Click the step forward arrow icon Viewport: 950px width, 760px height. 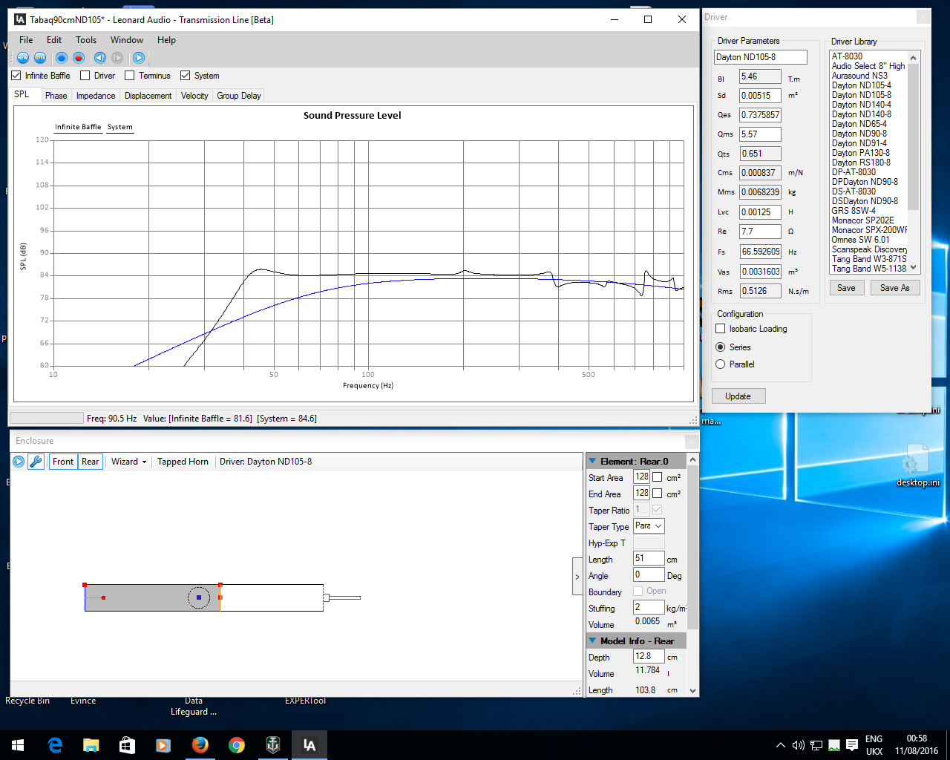[117, 58]
